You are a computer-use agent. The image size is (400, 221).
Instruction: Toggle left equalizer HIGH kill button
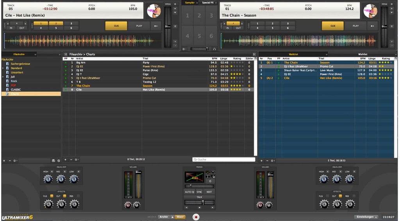52,171
